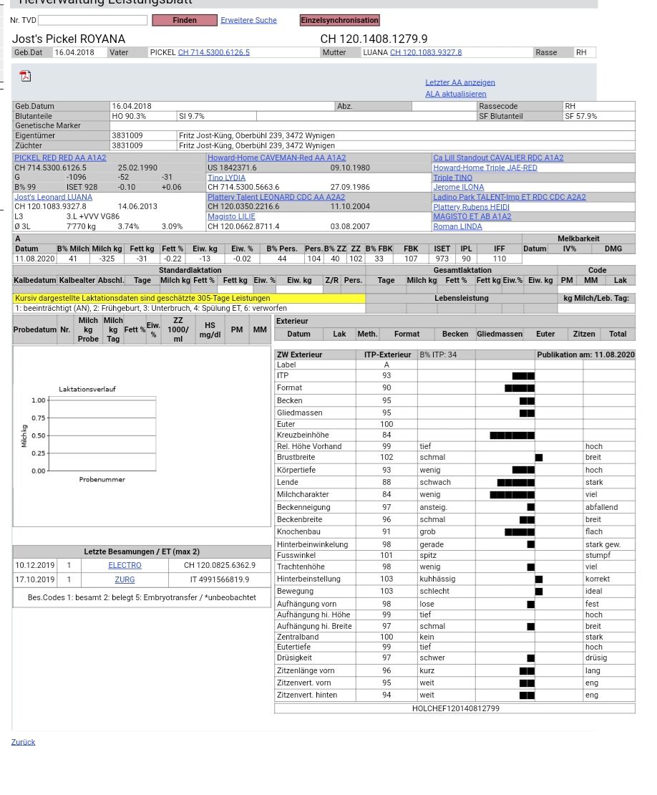Screen dimensions: 657x795
Task: Select Jost's Leonard LUANA pedigree link
Action: coord(53,197)
